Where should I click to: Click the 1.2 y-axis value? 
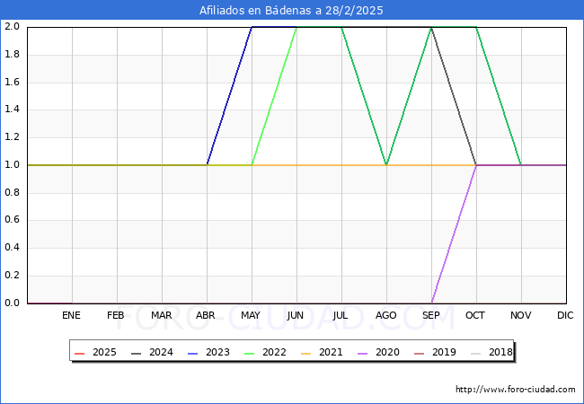12,136
